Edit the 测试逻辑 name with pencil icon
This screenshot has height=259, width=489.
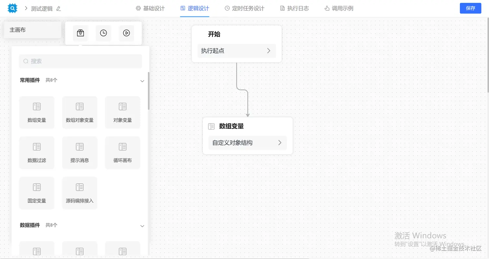click(59, 9)
